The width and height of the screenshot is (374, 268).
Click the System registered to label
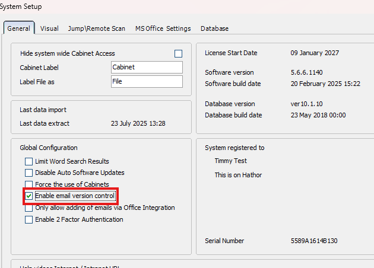tap(234, 148)
